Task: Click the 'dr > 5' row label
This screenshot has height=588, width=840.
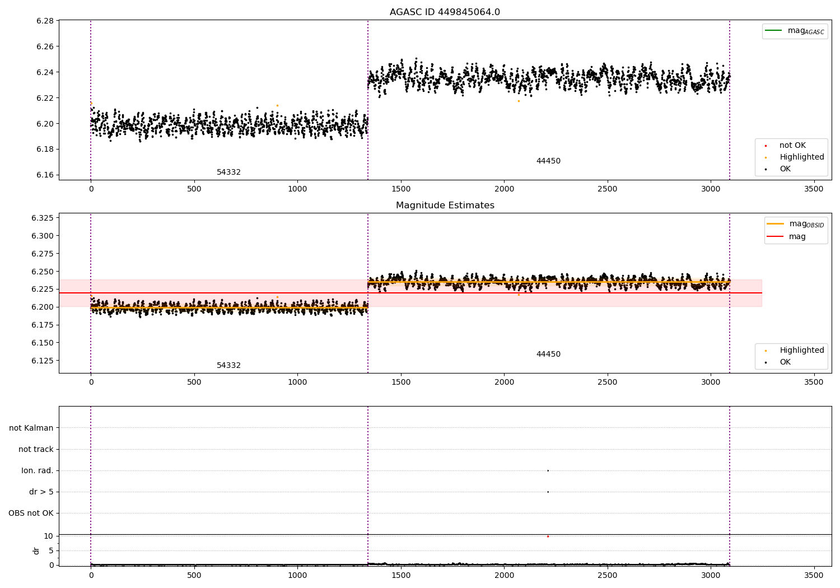Action: 41,492
